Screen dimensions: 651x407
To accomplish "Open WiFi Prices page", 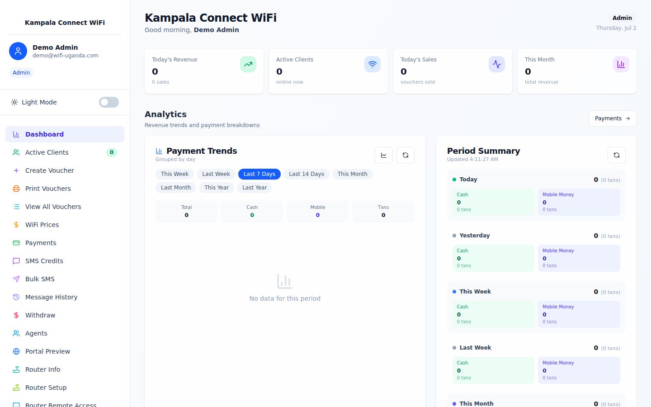I will pyautogui.click(x=65, y=225).
